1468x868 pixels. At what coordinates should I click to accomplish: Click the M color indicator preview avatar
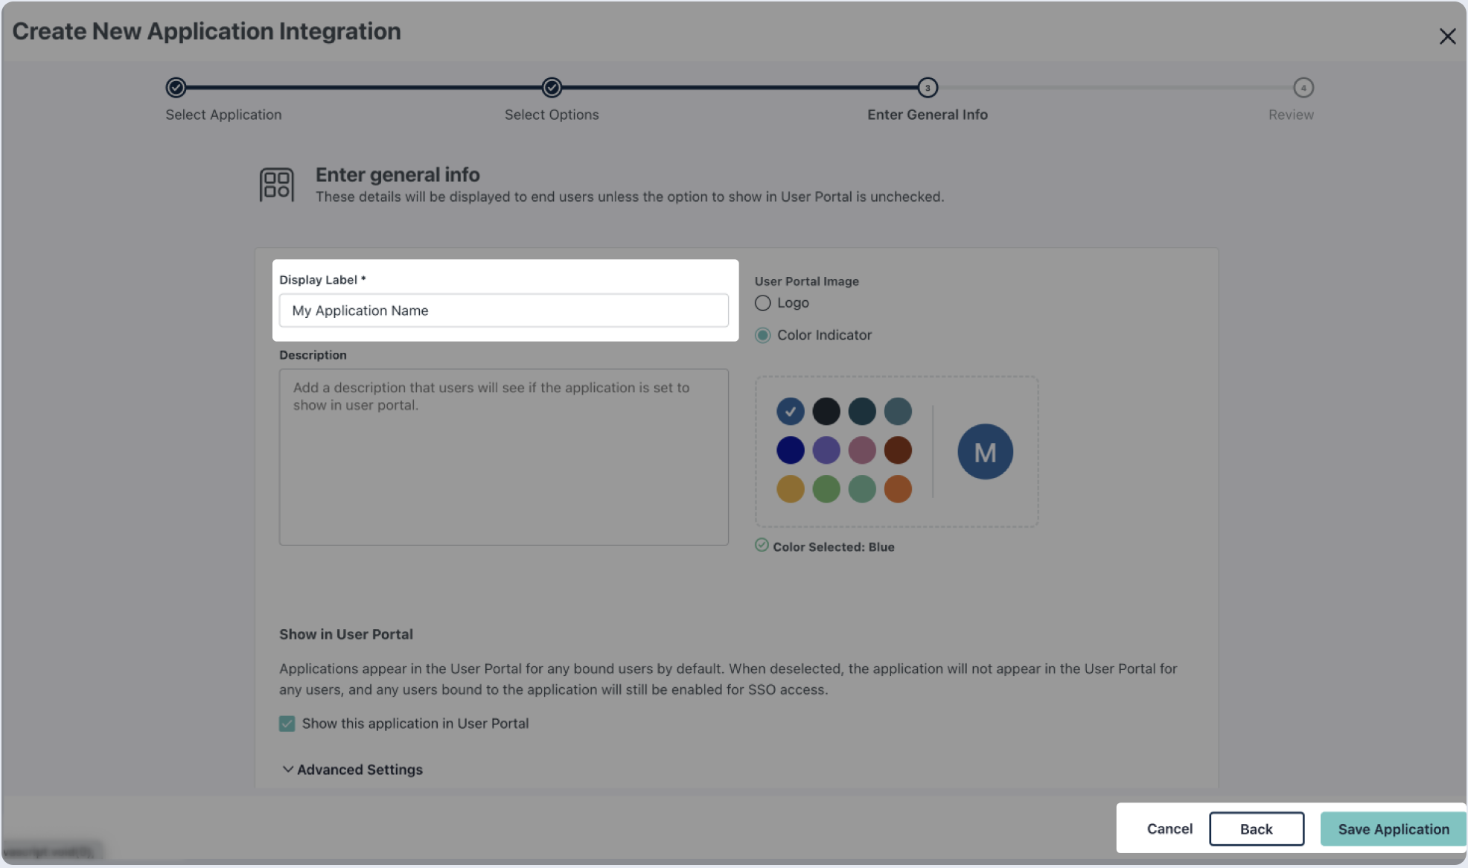point(985,452)
